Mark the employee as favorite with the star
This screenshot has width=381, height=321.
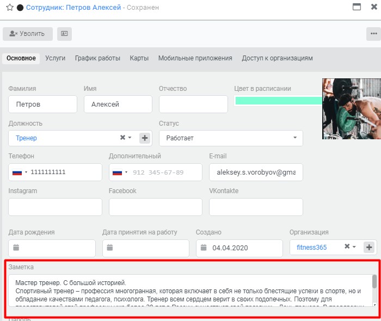pyautogui.click(x=10, y=8)
